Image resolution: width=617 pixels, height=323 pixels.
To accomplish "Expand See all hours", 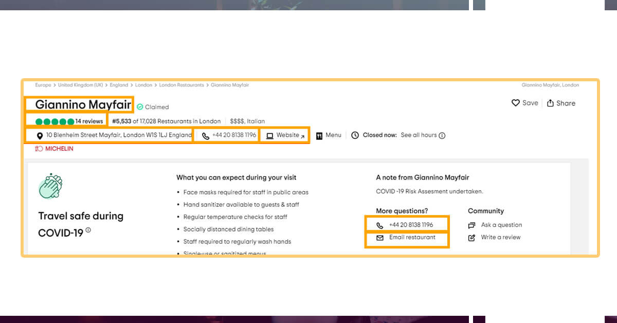I will point(419,135).
